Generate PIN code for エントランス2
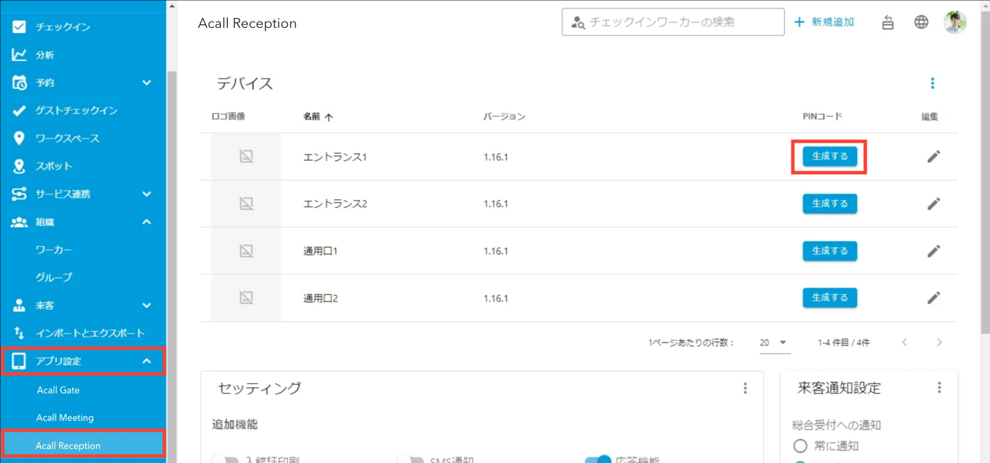 coord(830,204)
